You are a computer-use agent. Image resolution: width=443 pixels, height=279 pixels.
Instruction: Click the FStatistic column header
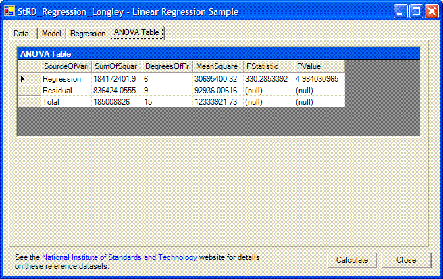tap(268, 66)
